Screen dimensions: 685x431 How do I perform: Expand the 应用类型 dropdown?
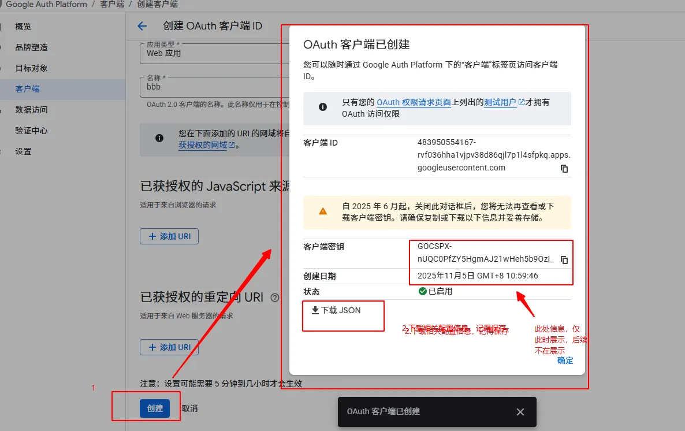point(208,53)
